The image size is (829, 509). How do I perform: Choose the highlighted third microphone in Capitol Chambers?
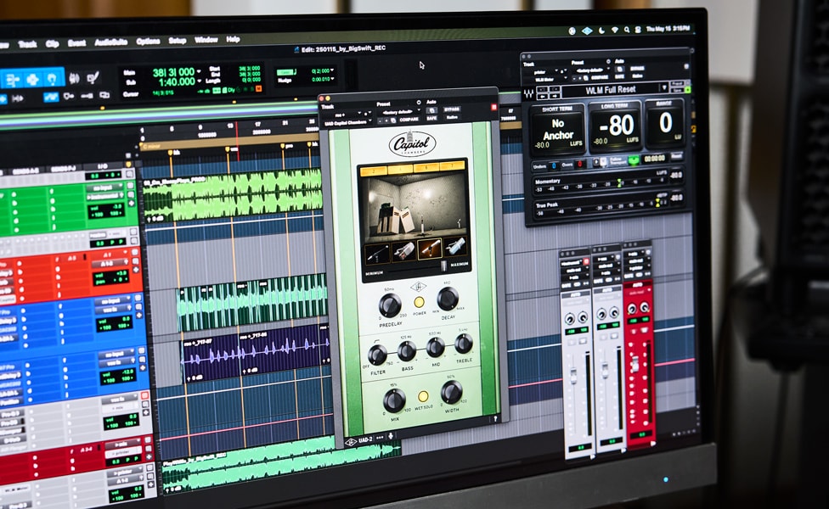pos(430,249)
